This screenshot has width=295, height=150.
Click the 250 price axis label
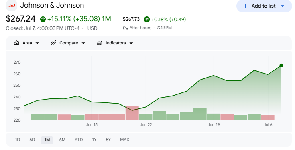17,86
